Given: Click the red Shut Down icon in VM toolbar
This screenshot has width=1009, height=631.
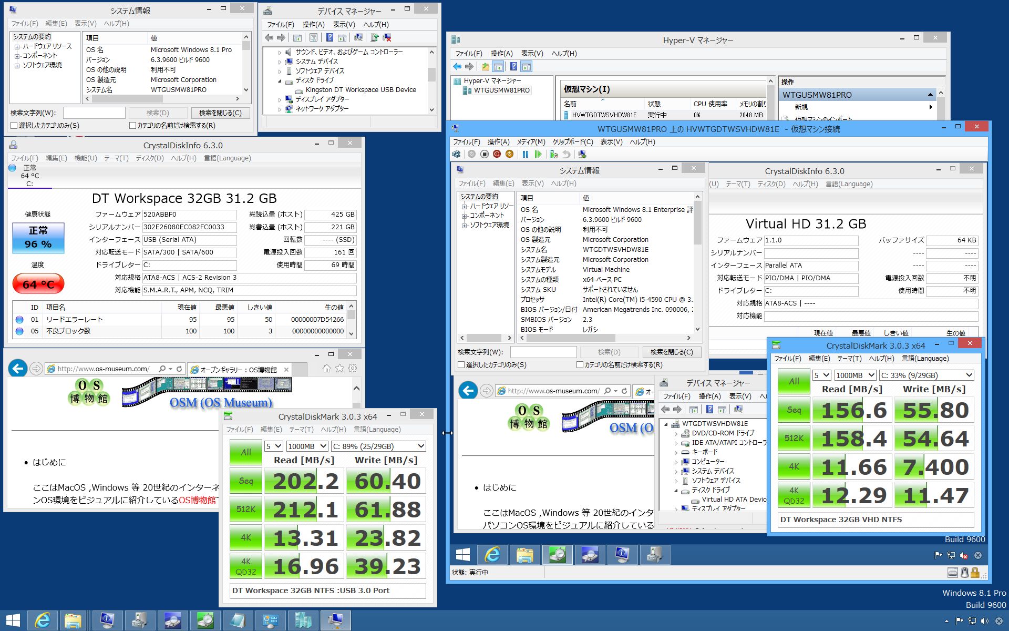Looking at the screenshot, I should pos(497,154).
